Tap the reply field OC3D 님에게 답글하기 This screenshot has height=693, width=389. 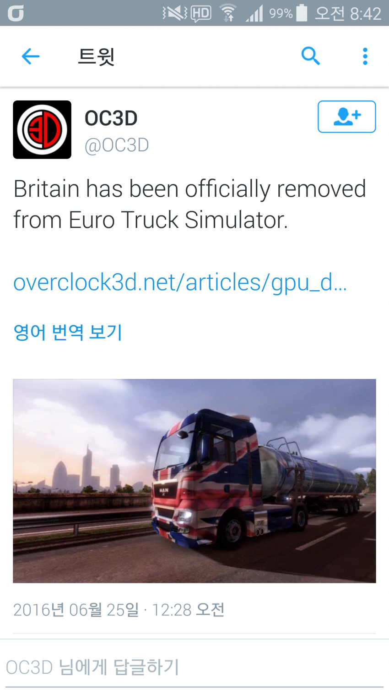pyautogui.click(x=194, y=667)
